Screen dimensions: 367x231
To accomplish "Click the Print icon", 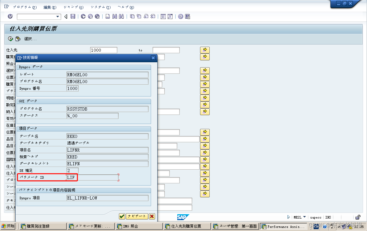I will click(x=107, y=16).
